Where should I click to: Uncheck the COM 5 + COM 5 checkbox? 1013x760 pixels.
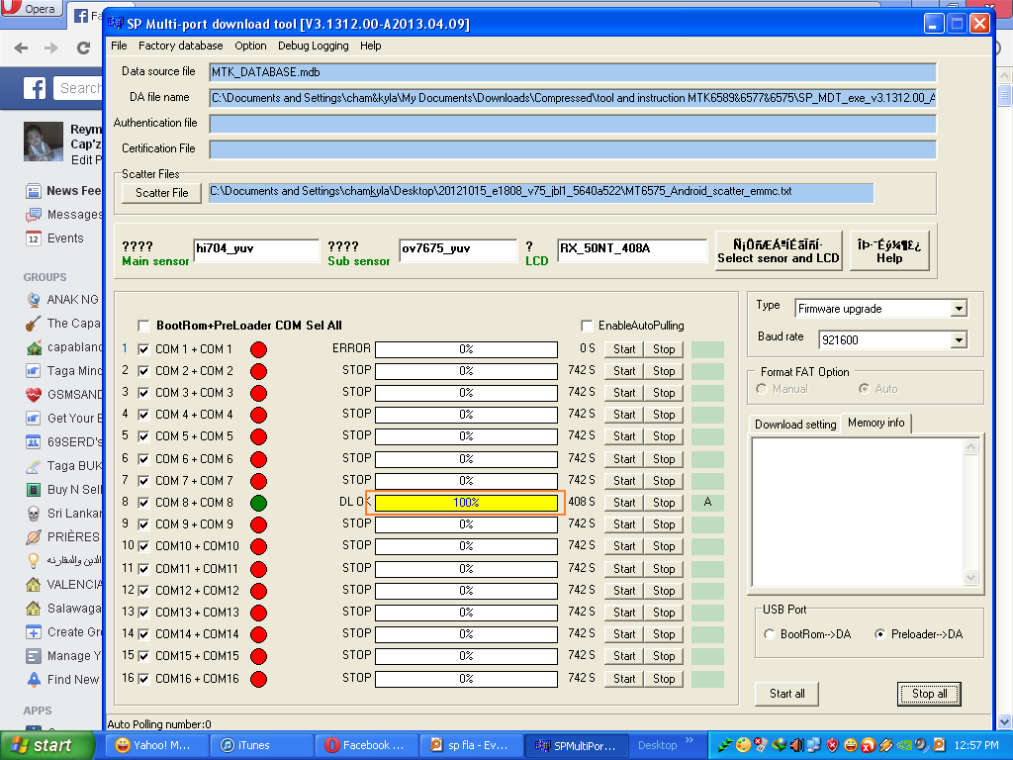(x=144, y=436)
